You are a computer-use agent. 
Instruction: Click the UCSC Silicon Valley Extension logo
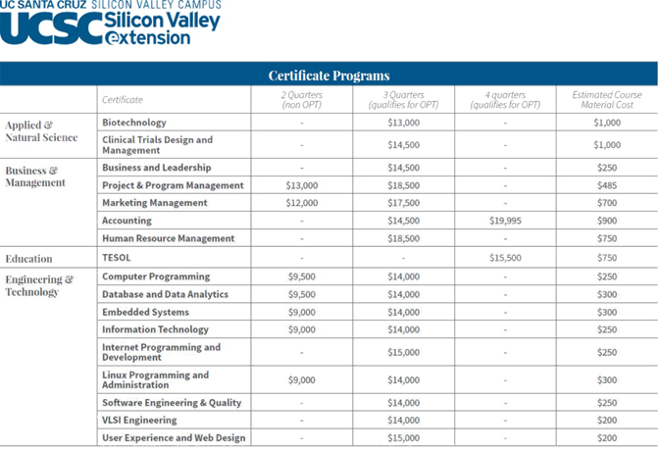coord(110,23)
